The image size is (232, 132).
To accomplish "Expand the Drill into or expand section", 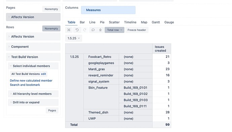I will pos(33,102).
